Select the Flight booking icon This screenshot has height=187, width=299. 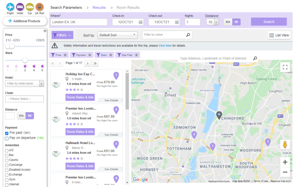click(x=10, y=6)
